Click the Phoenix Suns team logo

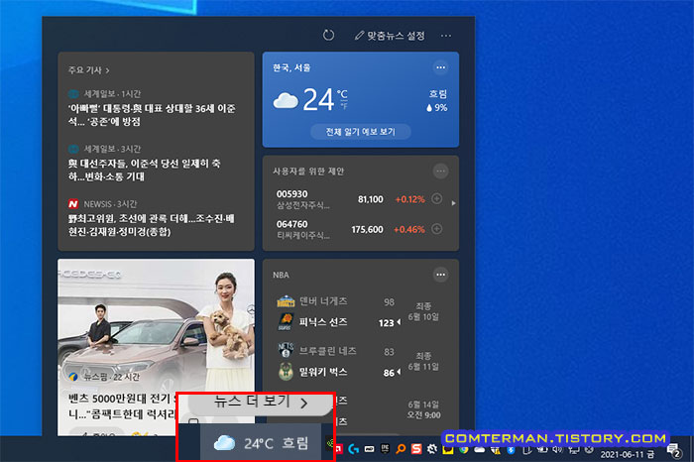point(286,322)
